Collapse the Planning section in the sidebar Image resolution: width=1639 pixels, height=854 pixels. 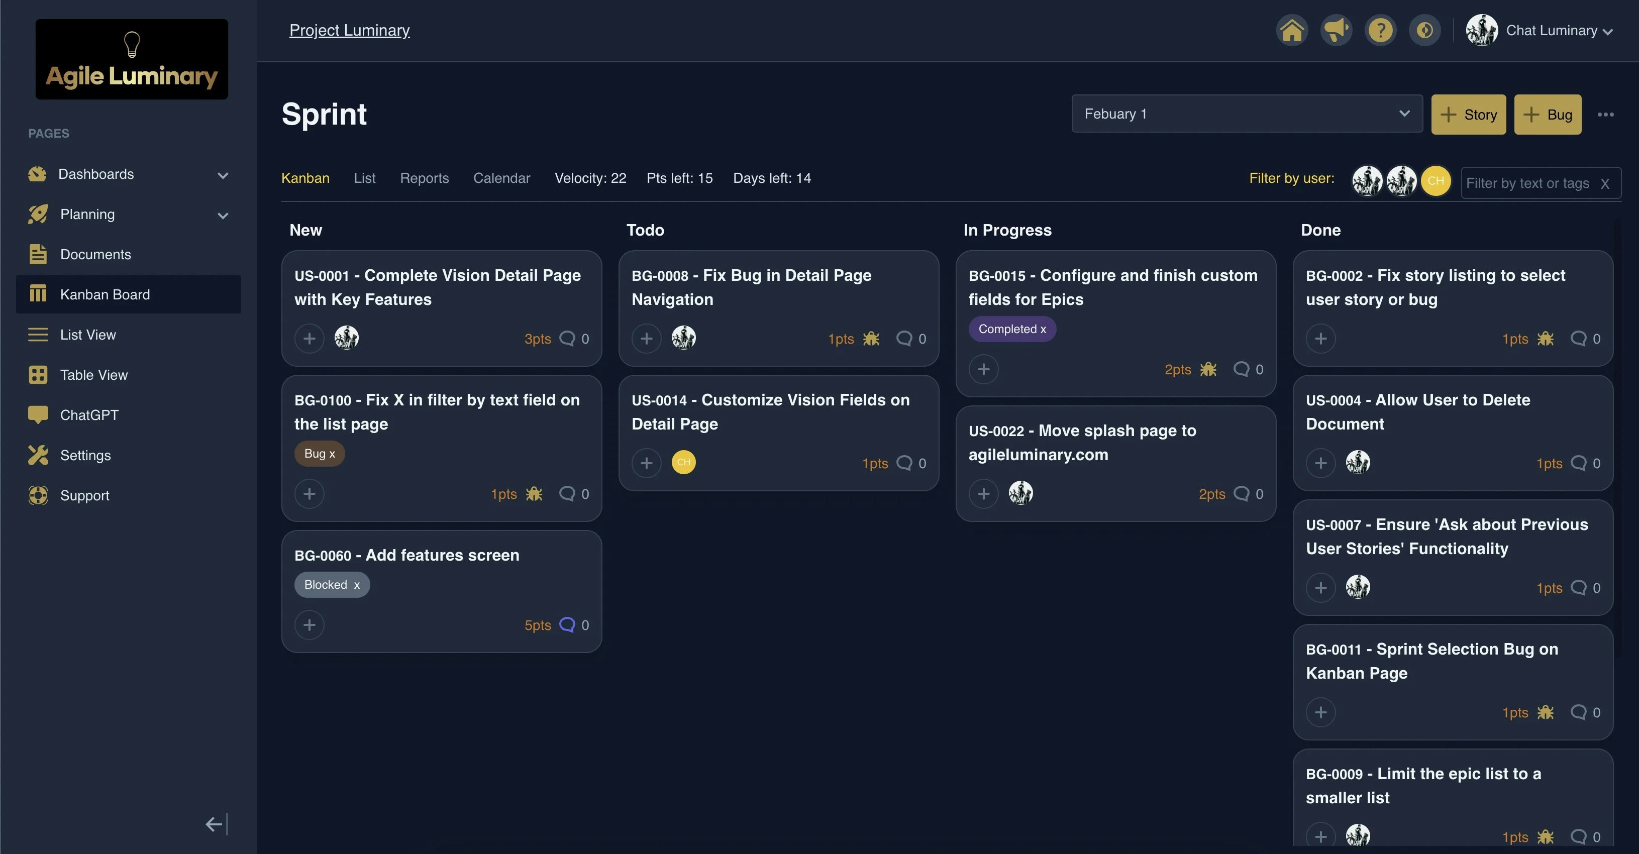click(x=223, y=215)
